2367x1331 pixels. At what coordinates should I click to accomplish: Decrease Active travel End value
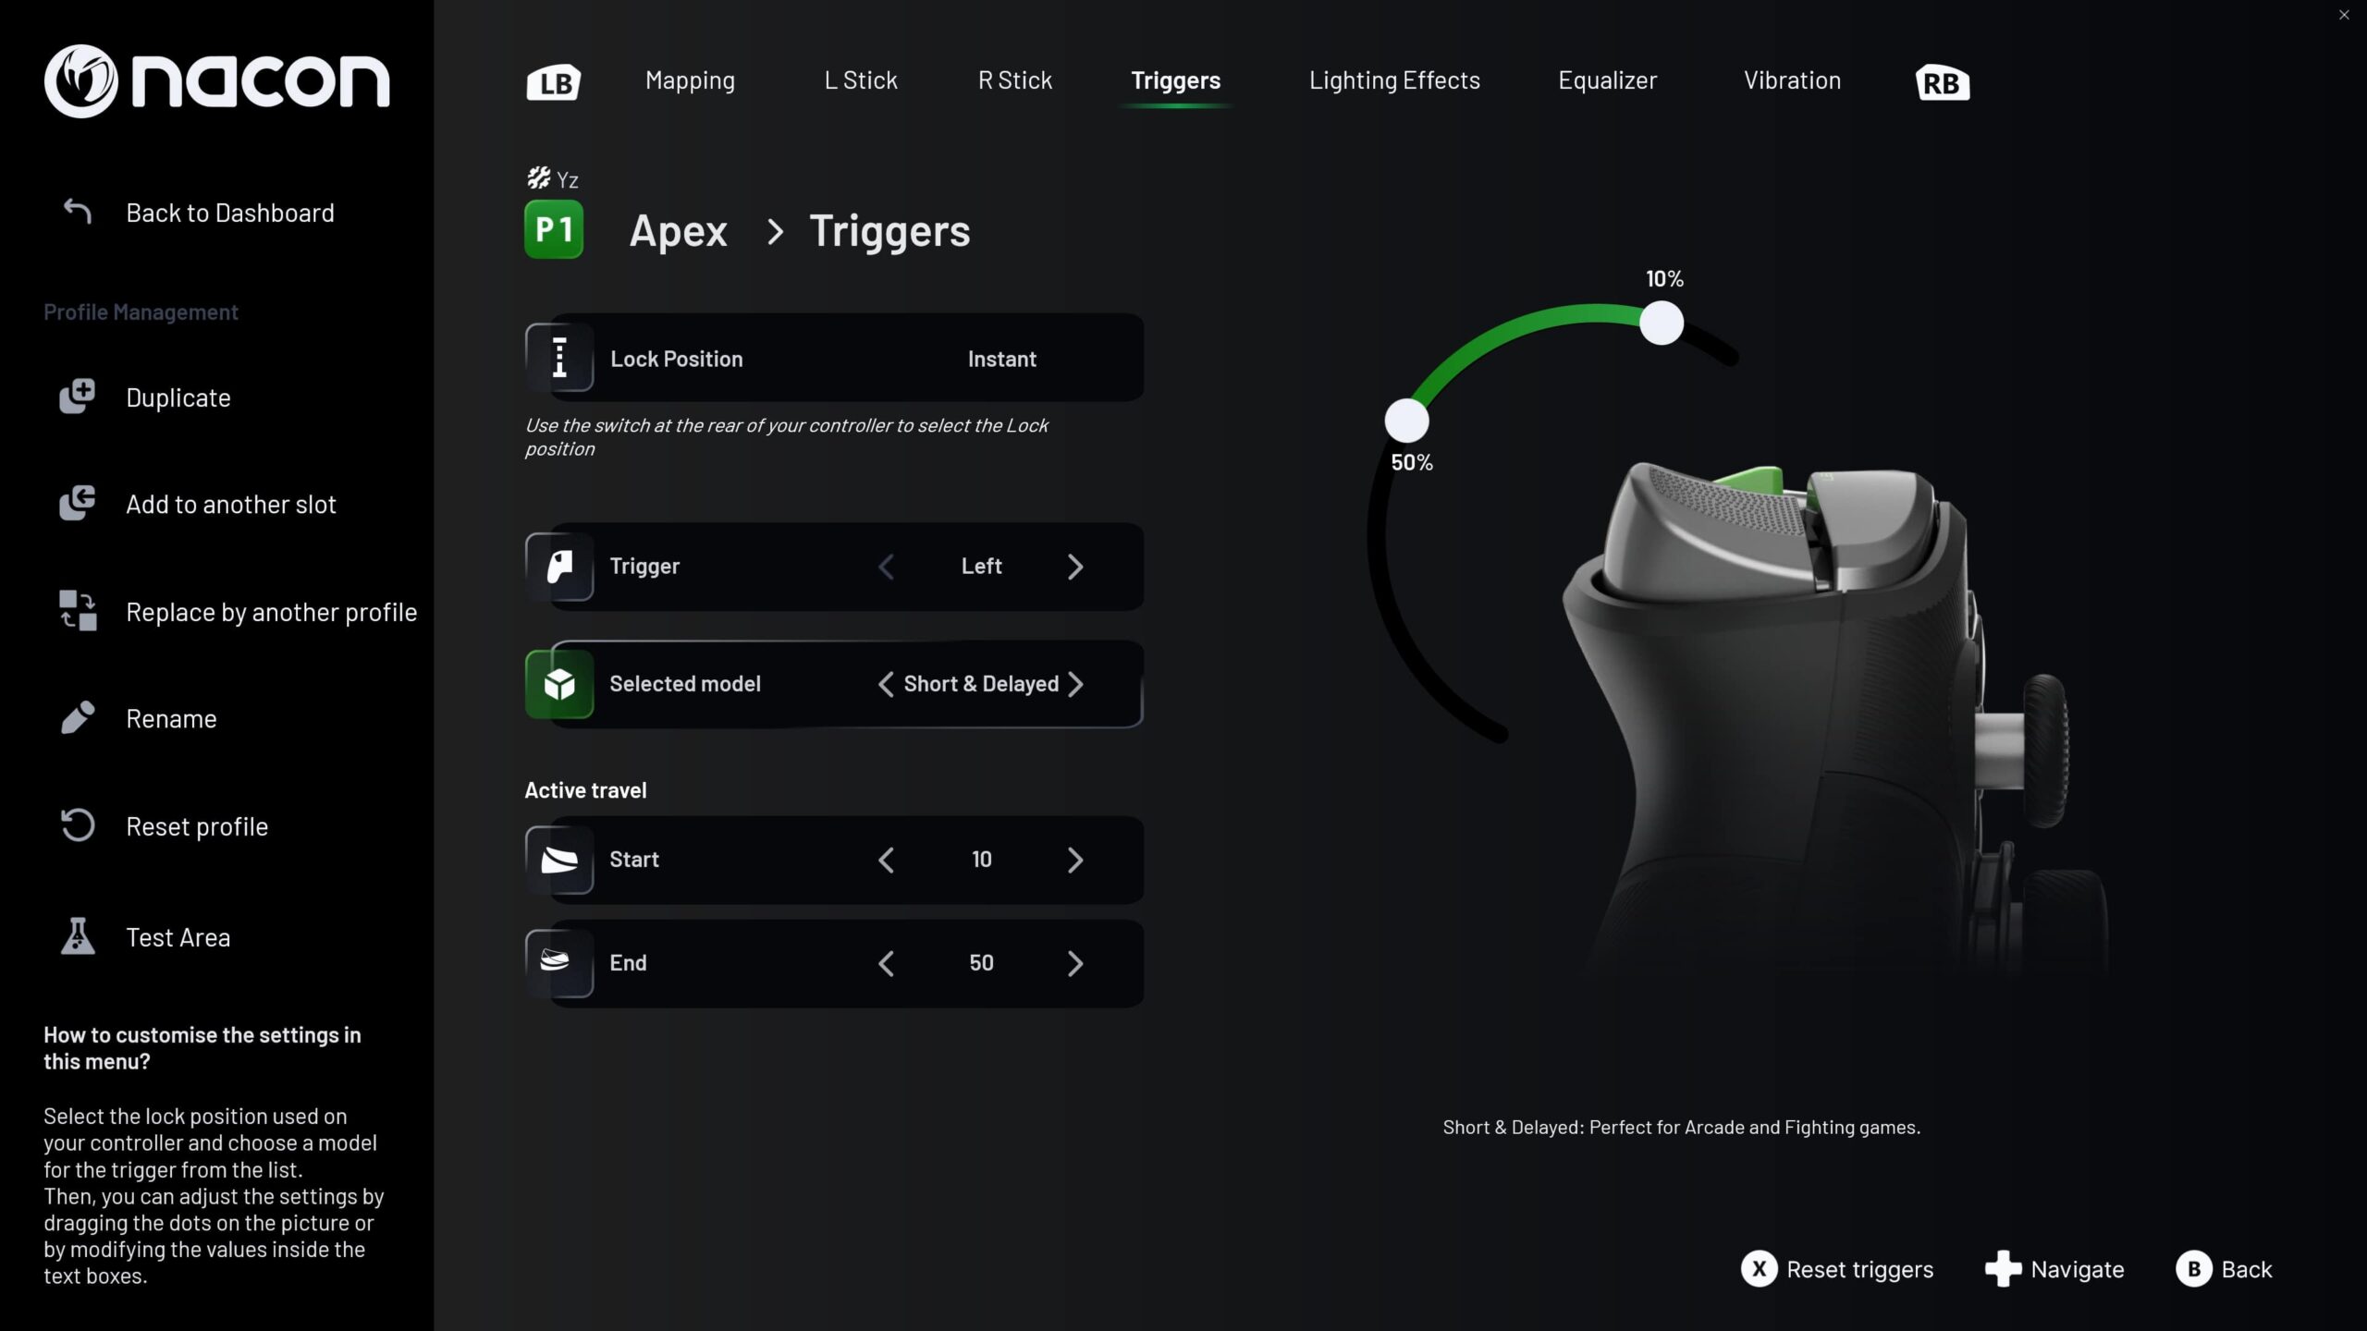(886, 963)
